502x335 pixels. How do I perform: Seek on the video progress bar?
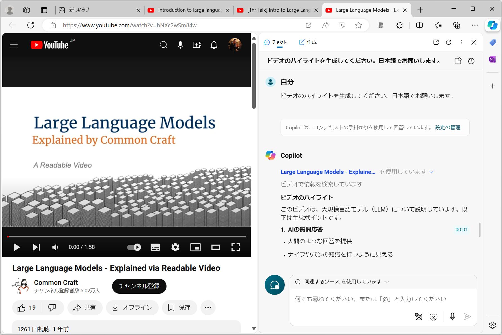[126, 237]
